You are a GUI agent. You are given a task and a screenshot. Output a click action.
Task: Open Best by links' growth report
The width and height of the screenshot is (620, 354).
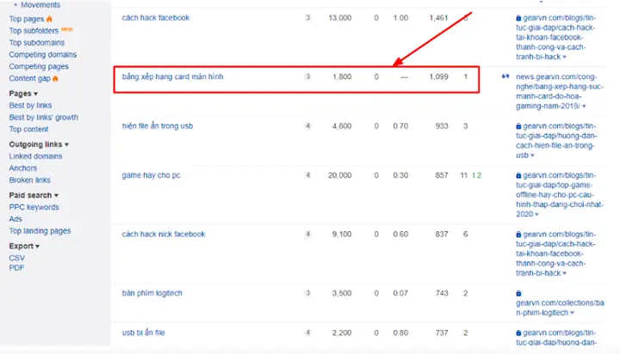point(44,117)
